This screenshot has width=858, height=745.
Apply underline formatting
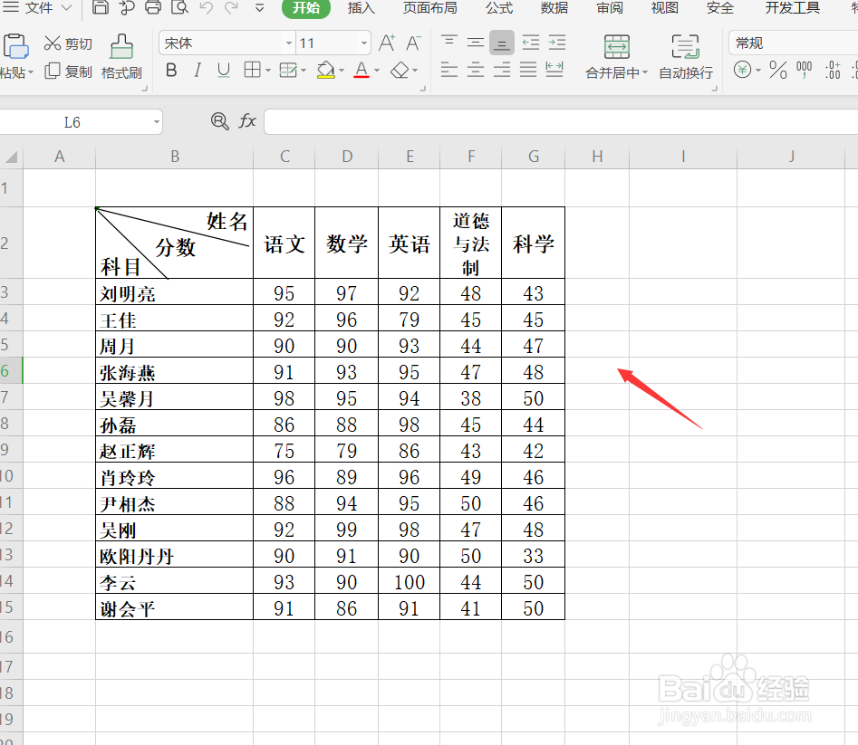pyautogui.click(x=223, y=70)
